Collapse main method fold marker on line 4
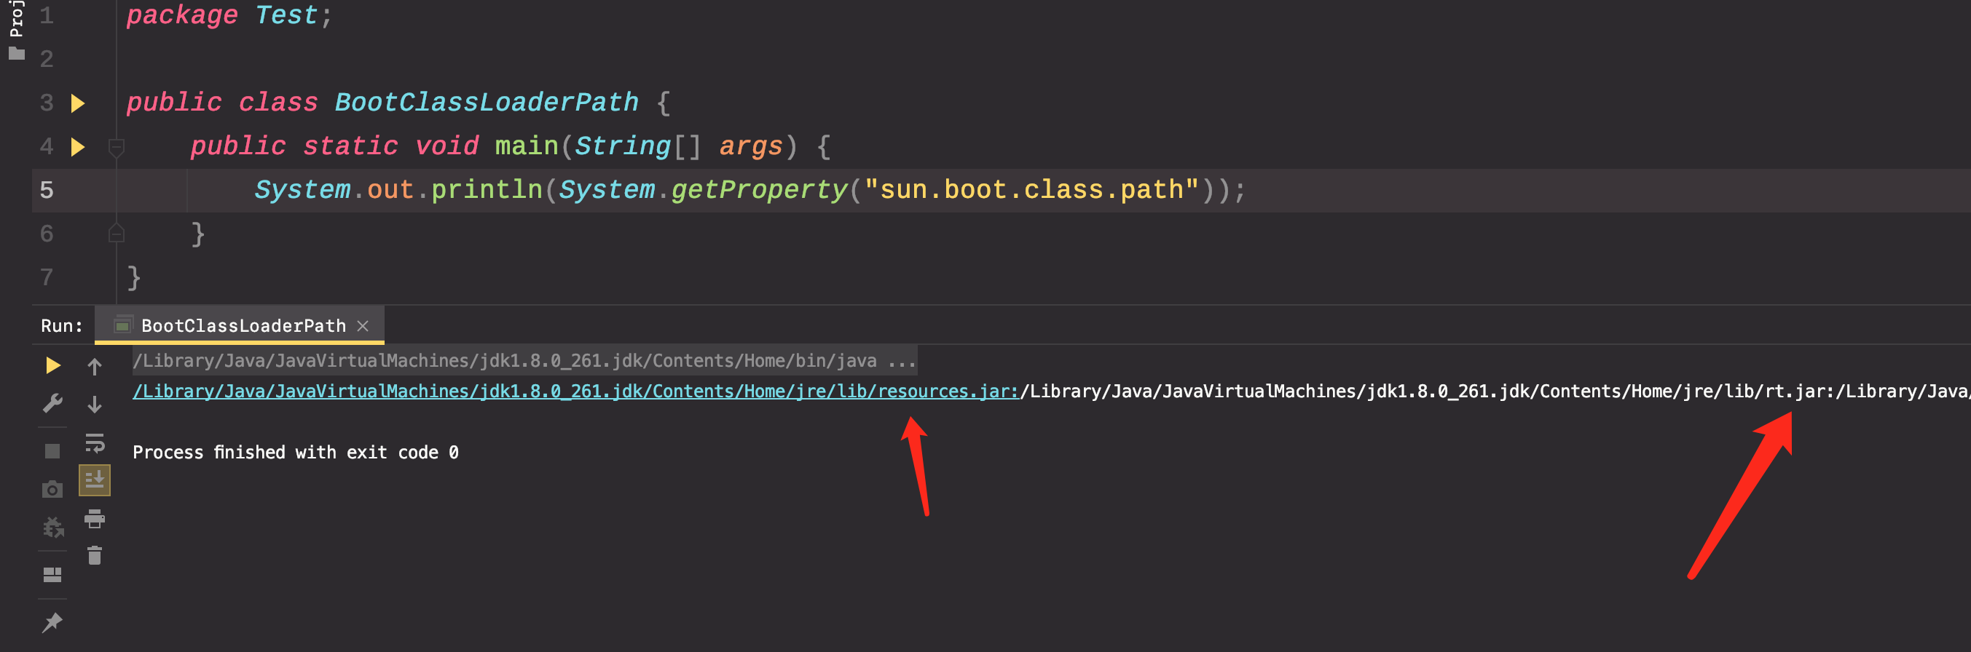Viewport: 1971px width, 652px height. pyautogui.click(x=117, y=147)
